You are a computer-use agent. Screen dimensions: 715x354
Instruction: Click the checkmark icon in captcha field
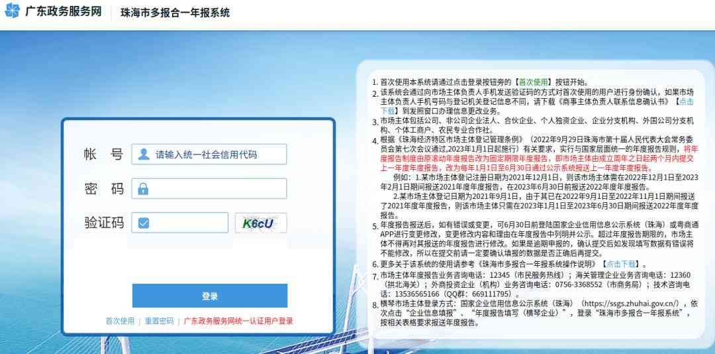tap(144, 223)
